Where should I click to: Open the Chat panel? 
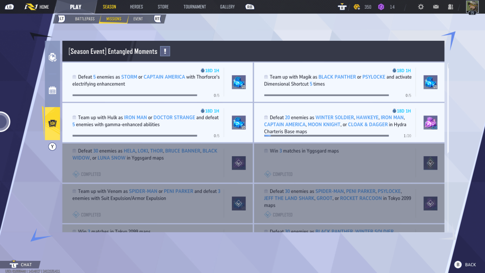tap(26, 265)
